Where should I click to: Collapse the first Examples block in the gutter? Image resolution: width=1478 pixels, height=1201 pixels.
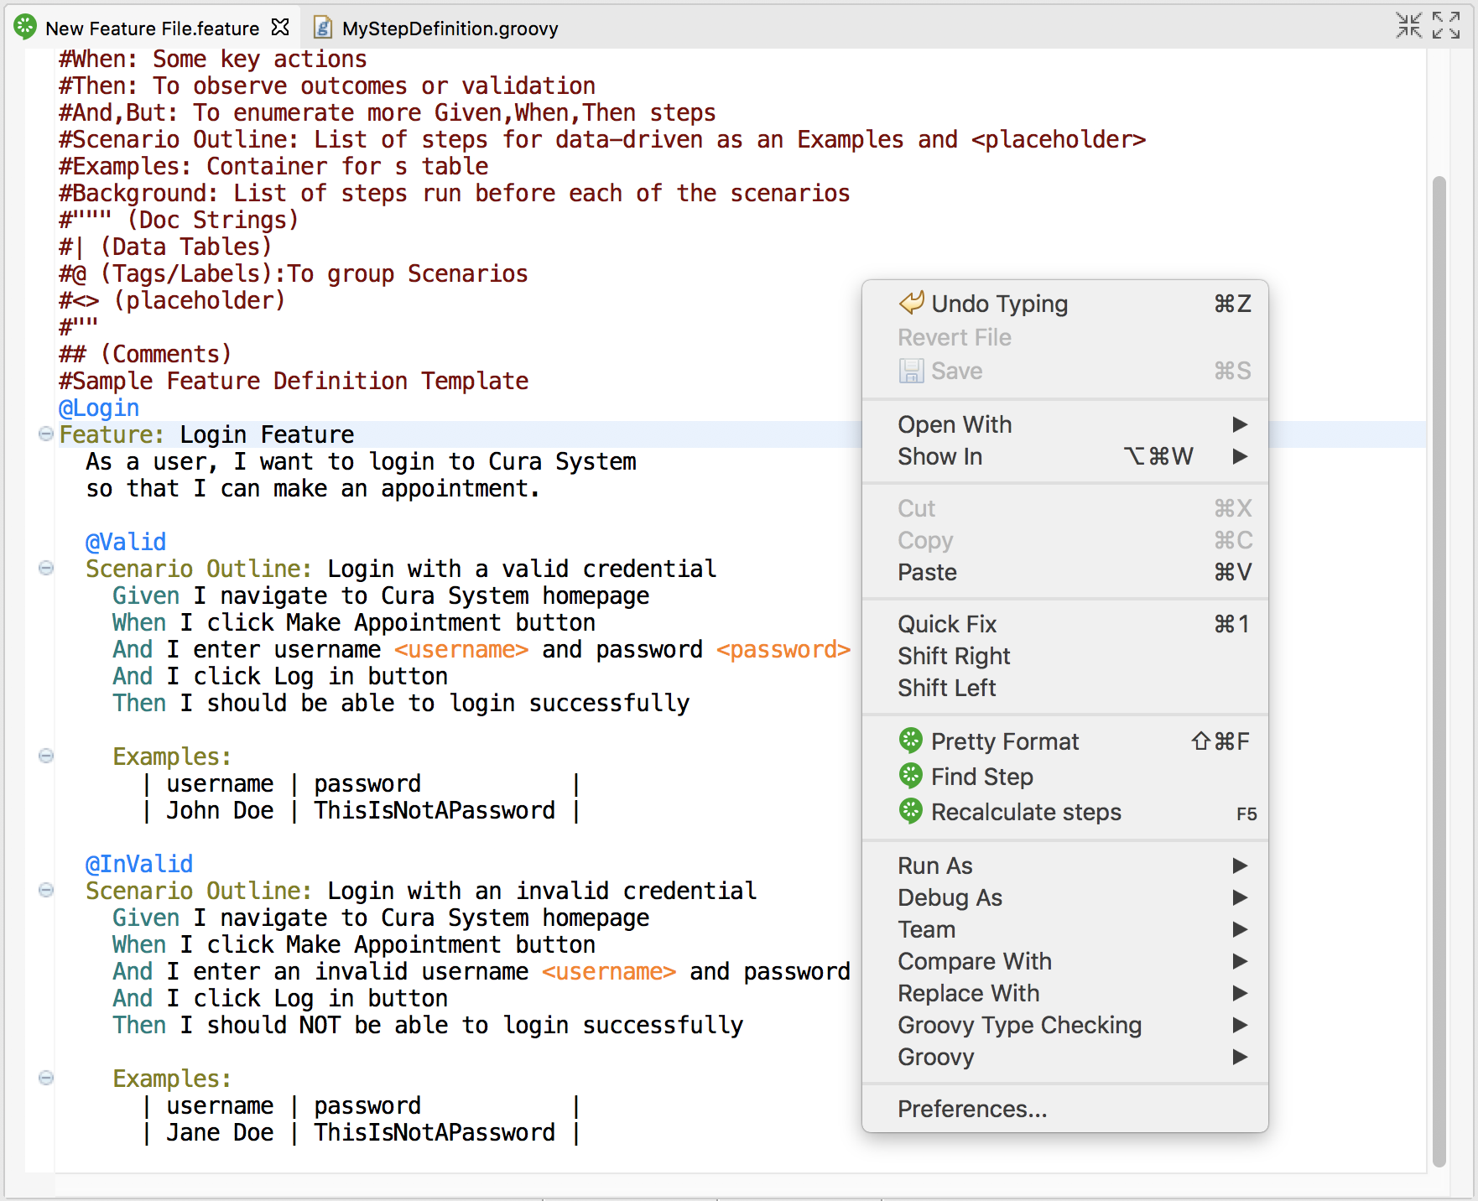[45, 756]
